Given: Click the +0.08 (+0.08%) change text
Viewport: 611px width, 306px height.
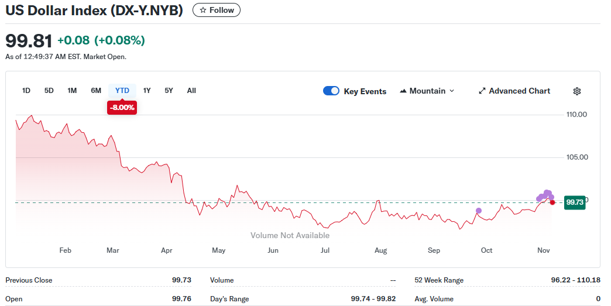Looking at the screenshot, I should (101, 40).
